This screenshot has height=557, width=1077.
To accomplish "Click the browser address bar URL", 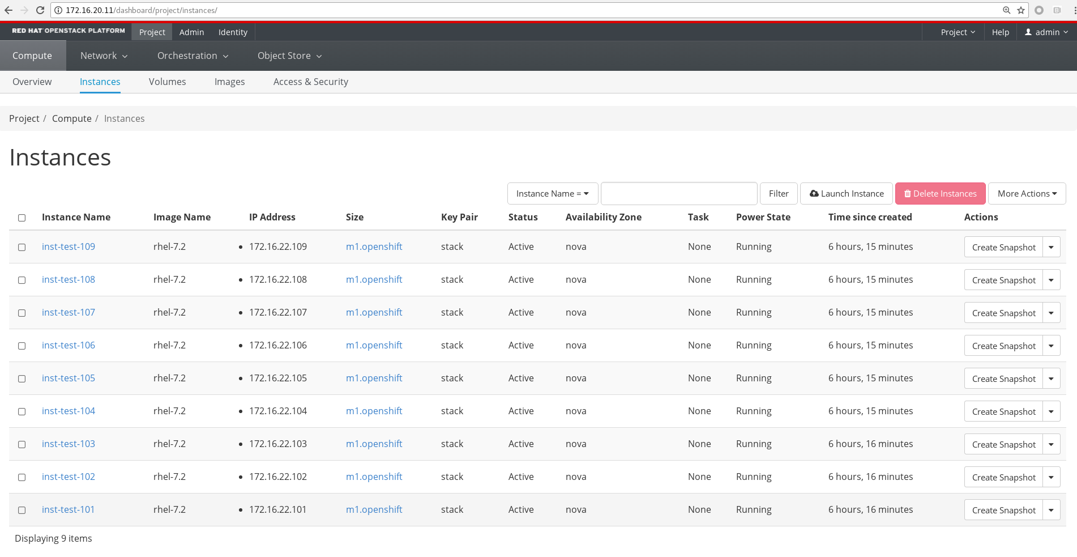I will [142, 10].
